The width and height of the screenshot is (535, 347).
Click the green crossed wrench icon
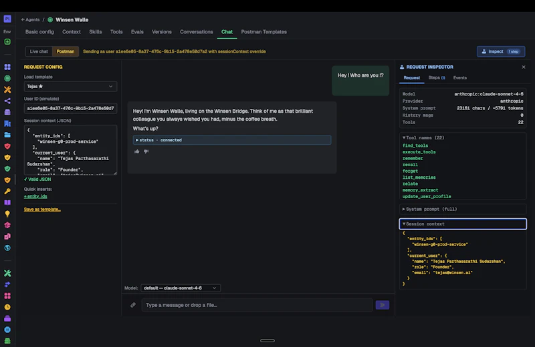pyautogui.click(x=7, y=273)
